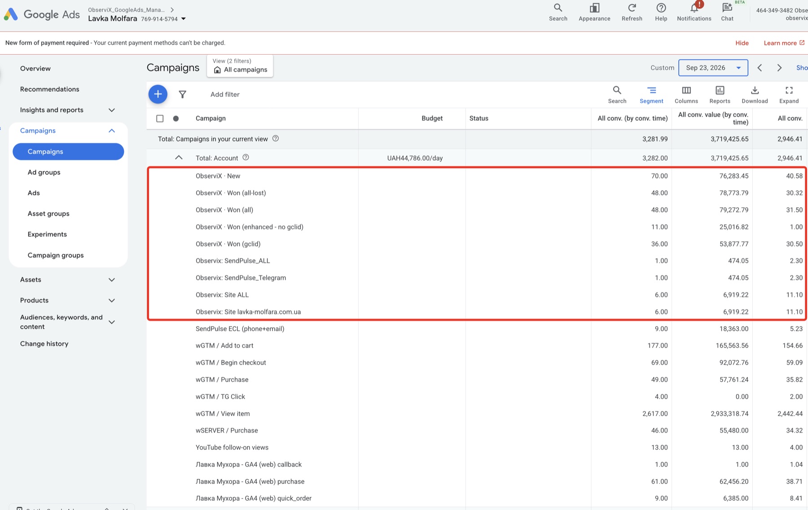
Task: Toggle the select-all campaigns checkbox
Action: [160, 118]
